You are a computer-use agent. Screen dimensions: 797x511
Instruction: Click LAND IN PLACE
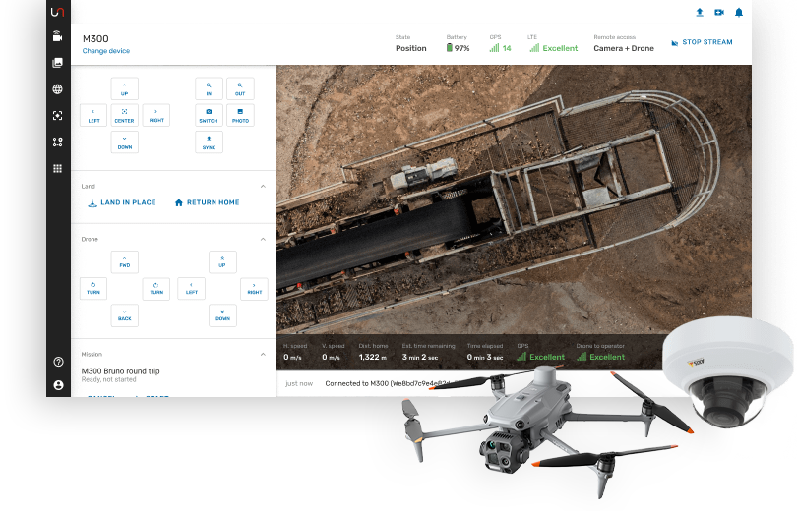click(x=122, y=202)
